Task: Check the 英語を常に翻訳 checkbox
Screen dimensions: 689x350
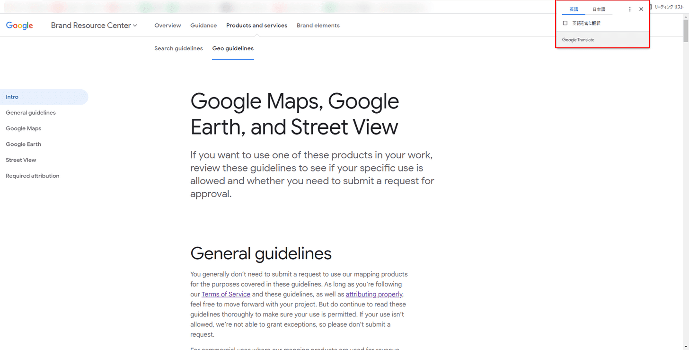Action: [x=565, y=23]
